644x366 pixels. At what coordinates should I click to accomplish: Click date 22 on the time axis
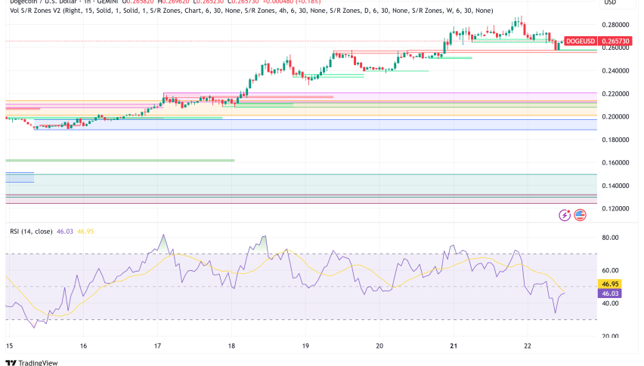click(528, 346)
